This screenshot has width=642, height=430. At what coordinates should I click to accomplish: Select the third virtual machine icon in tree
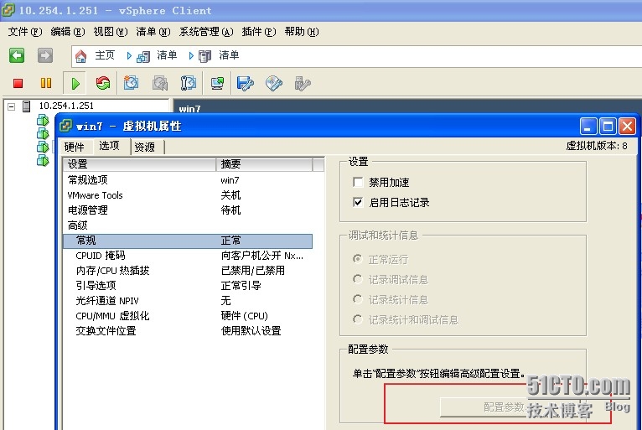(43, 147)
